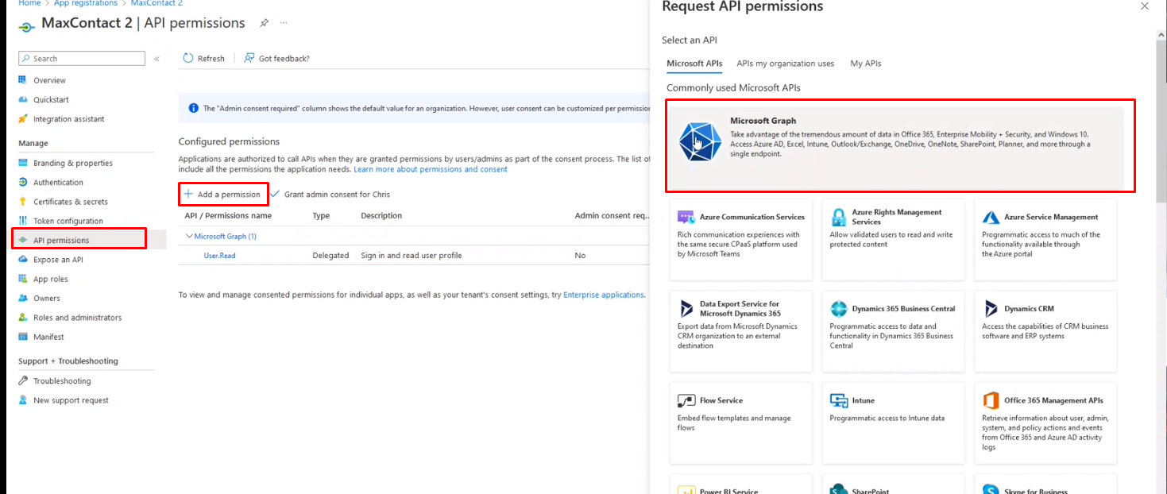Click inside the sidebar search field
This screenshot has width=1167, height=494.
pos(81,58)
